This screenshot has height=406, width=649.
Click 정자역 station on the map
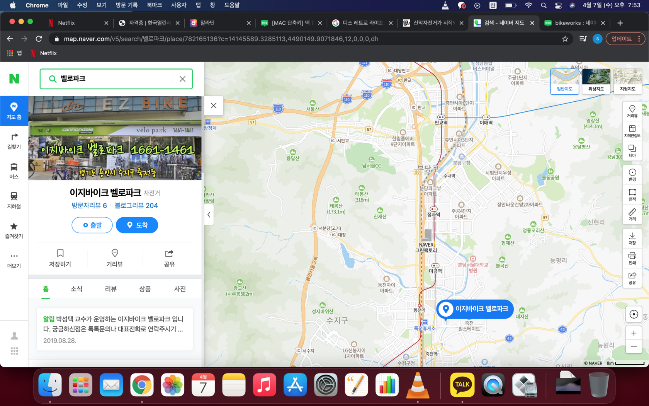click(434, 212)
